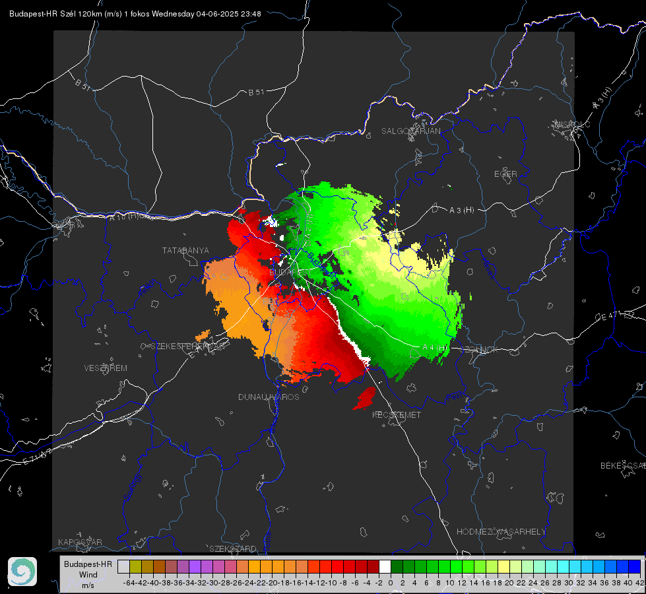Click the DUNAÚJVÁROS city label
The height and width of the screenshot is (594, 646).
[269, 397]
